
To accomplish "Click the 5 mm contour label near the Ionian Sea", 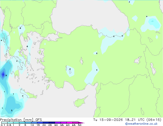I will 6,75.
